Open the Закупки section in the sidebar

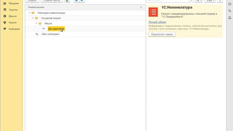tap(11, 10)
